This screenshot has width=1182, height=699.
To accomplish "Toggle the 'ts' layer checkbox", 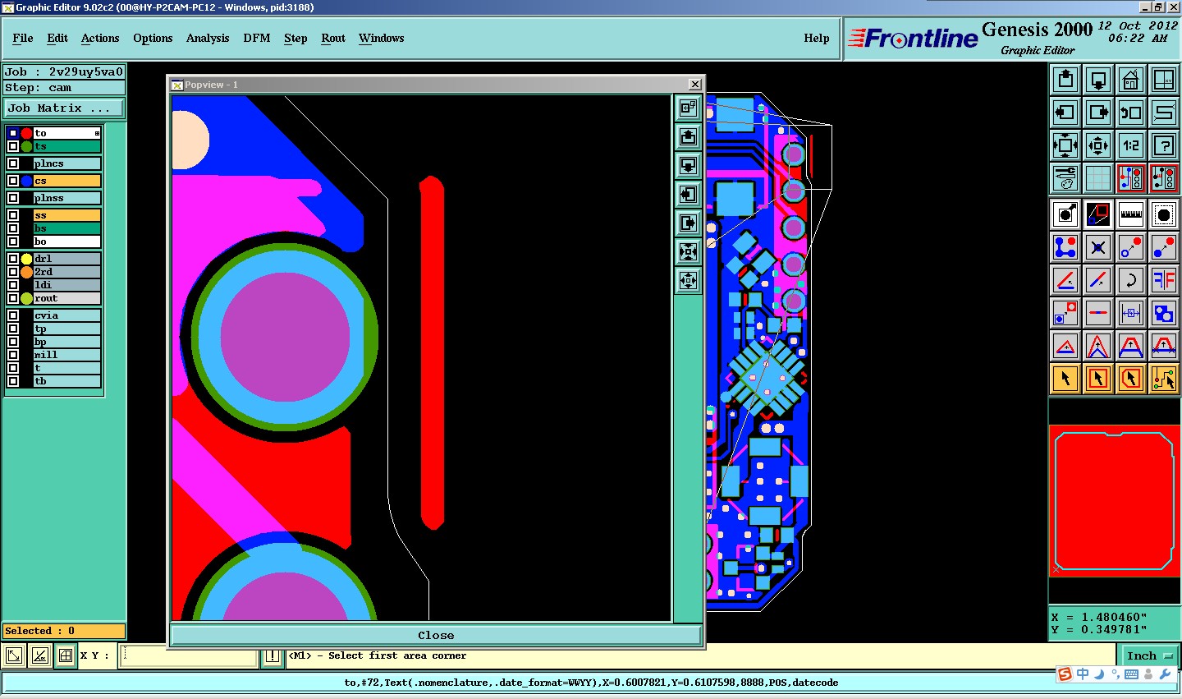I will (13, 146).
